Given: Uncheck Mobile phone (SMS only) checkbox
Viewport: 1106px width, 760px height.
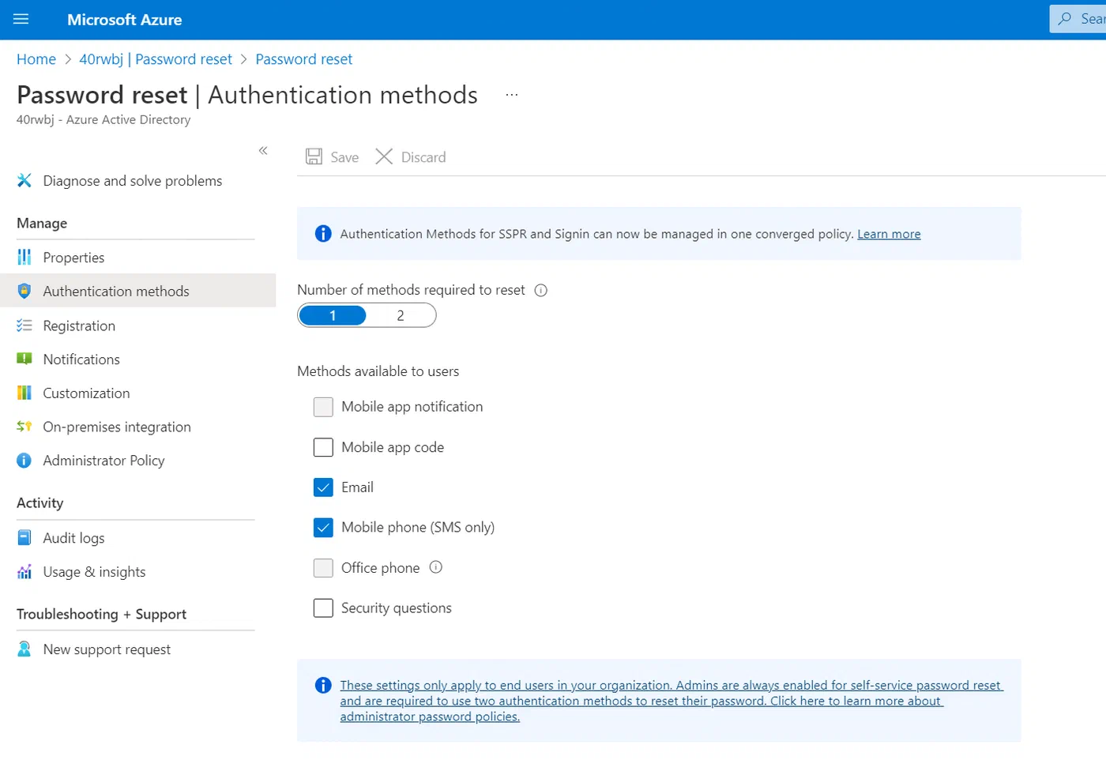Looking at the screenshot, I should click(323, 528).
